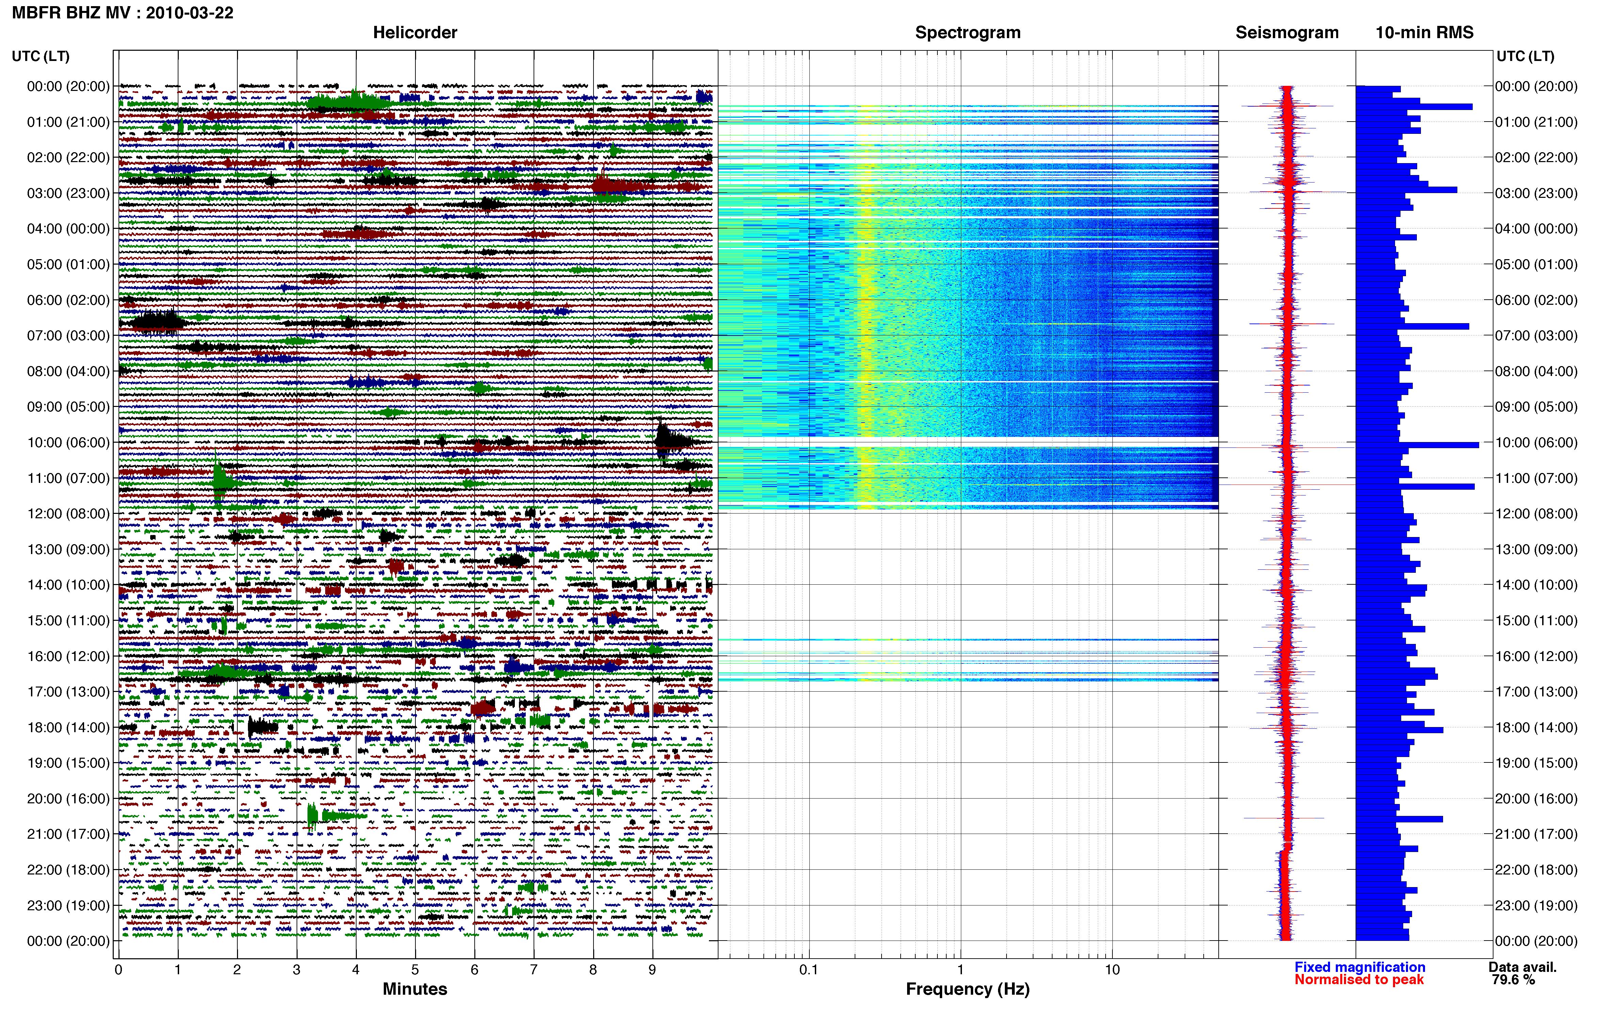Click the '10-min RMS' panel heading
This screenshot has height=1009, width=1614.
pos(1425,32)
